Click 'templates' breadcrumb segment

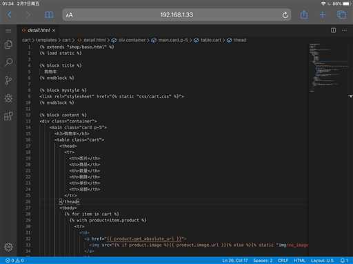(46, 40)
